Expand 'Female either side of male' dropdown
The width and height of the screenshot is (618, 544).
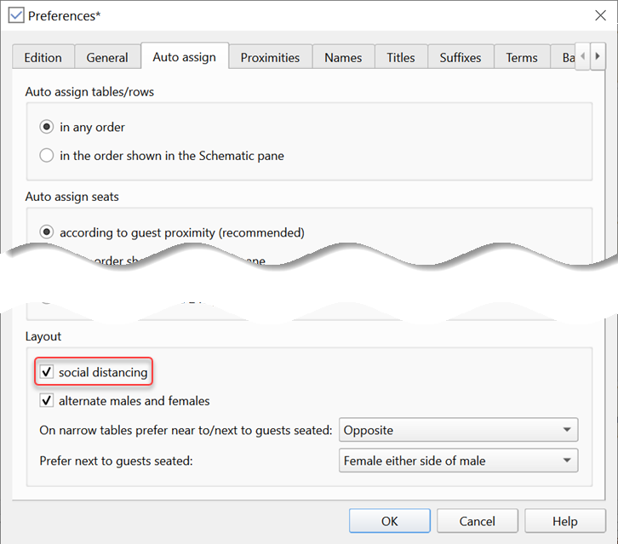tap(458, 461)
